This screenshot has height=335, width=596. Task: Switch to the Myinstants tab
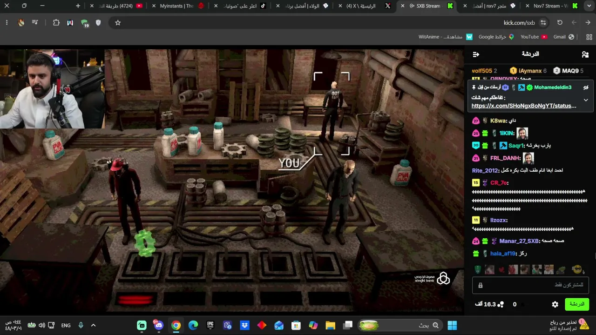pos(177,6)
